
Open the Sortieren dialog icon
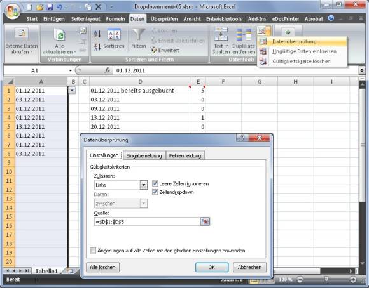[x=114, y=34]
